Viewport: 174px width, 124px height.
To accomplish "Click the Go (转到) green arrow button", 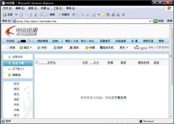I will pyautogui.click(x=159, y=21).
